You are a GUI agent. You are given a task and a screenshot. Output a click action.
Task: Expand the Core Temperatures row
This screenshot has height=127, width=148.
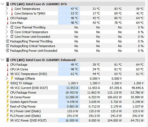[x=7, y=9]
